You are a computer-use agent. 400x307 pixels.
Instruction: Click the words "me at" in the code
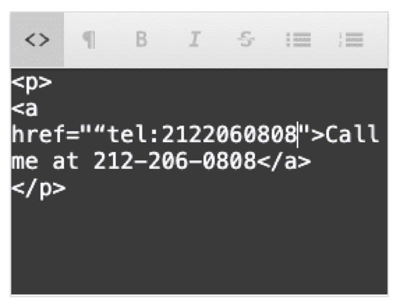(45, 161)
